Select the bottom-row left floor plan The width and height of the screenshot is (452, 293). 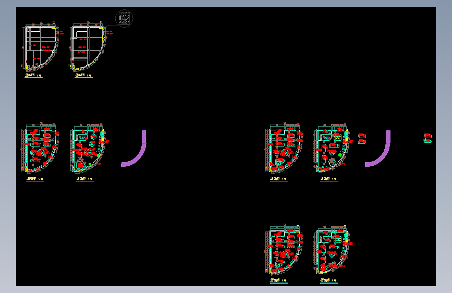click(x=284, y=249)
